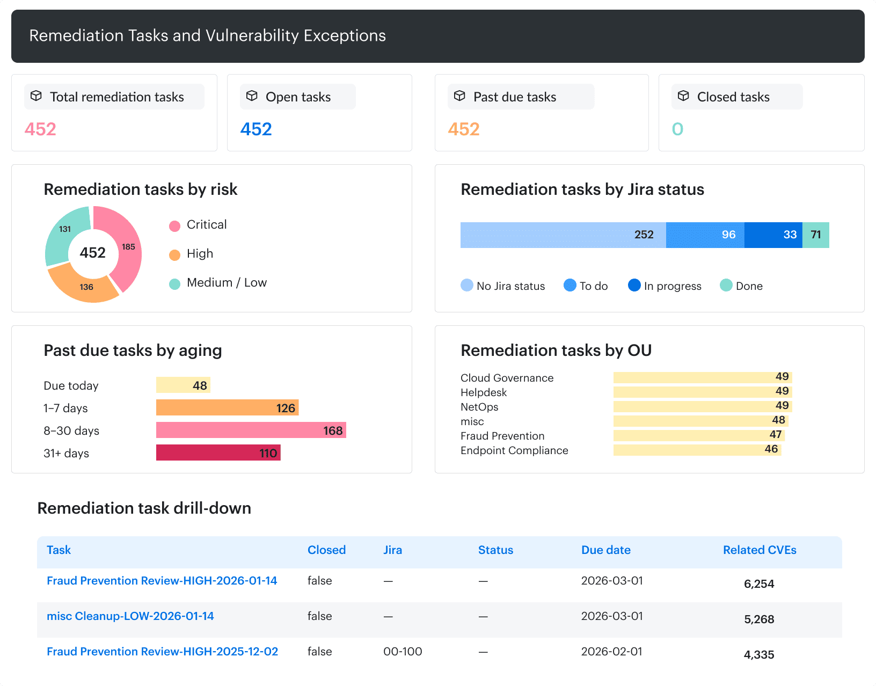Click the Past due tasks value 452

pyautogui.click(x=464, y=129)
